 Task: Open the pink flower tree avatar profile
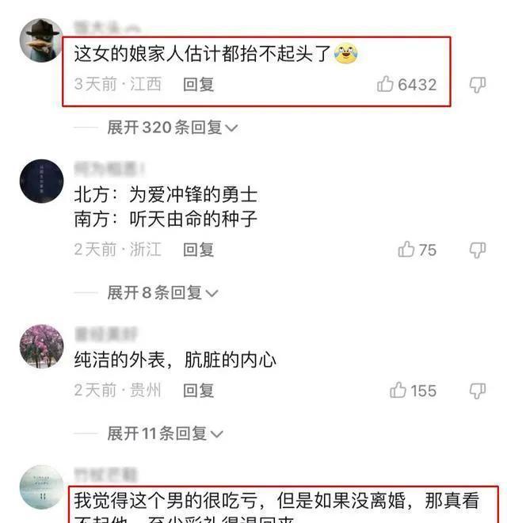pos(41,345)
